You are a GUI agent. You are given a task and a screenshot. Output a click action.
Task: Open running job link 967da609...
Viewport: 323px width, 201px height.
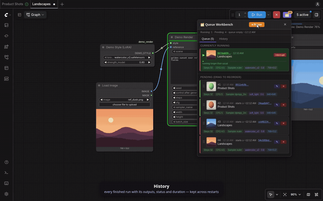pos(224,53)
